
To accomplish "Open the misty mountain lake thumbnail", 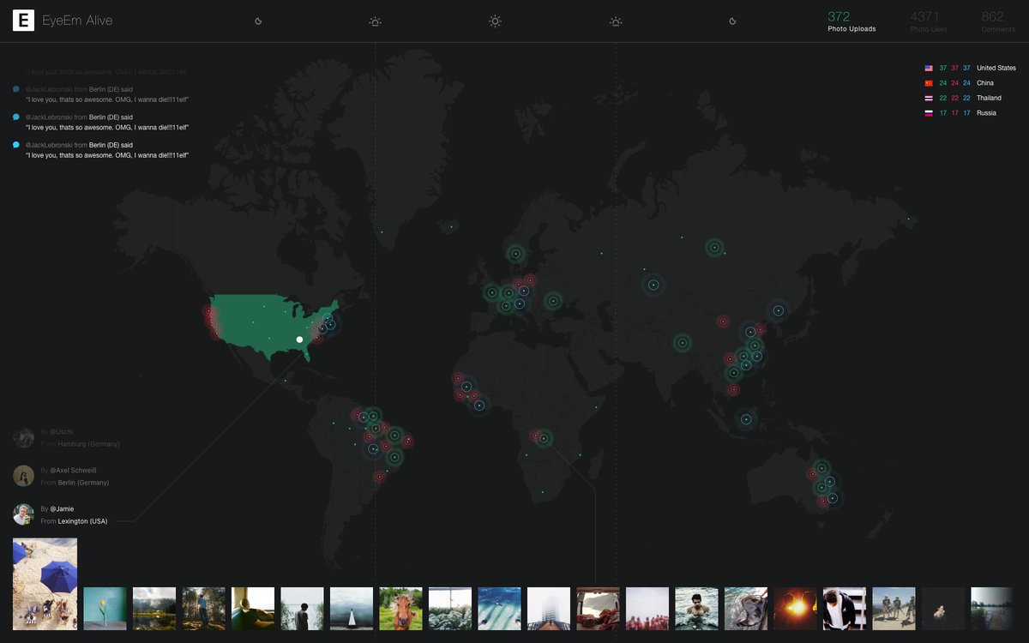I will tap(154, 609).
